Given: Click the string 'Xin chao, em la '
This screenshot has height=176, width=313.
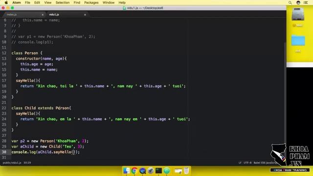Looking at the screenshot, I should (56, 119).
